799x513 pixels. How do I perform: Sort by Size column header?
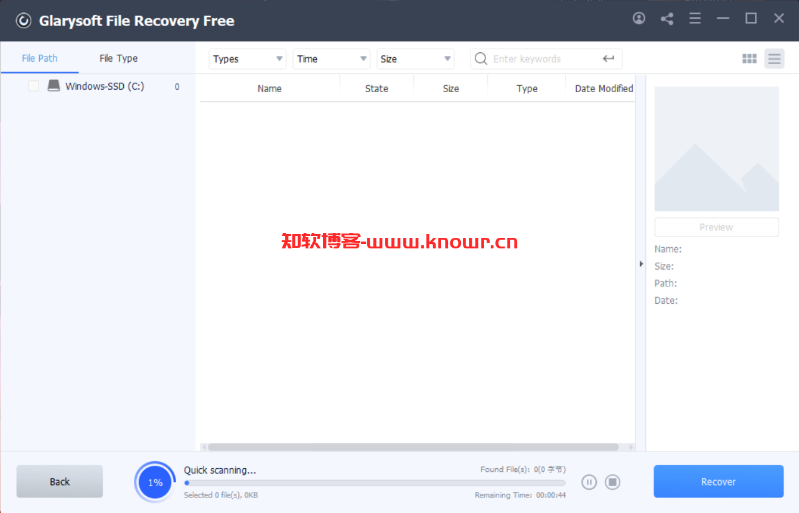[451, 88]
